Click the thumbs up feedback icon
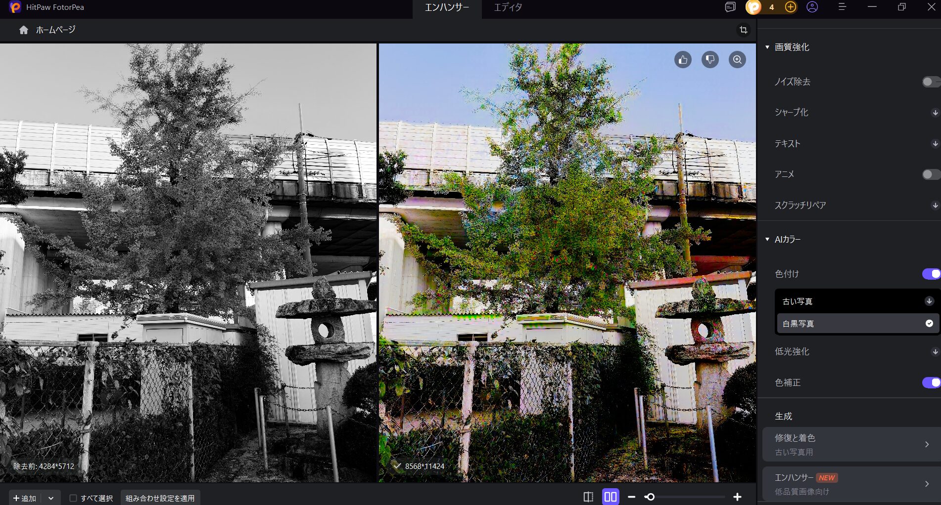 (683, 60)
